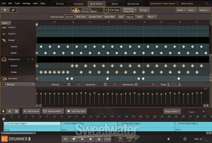Select Half Time velocity style
Image resolution: width=212 pixels, height=143 pixels.
81,17
